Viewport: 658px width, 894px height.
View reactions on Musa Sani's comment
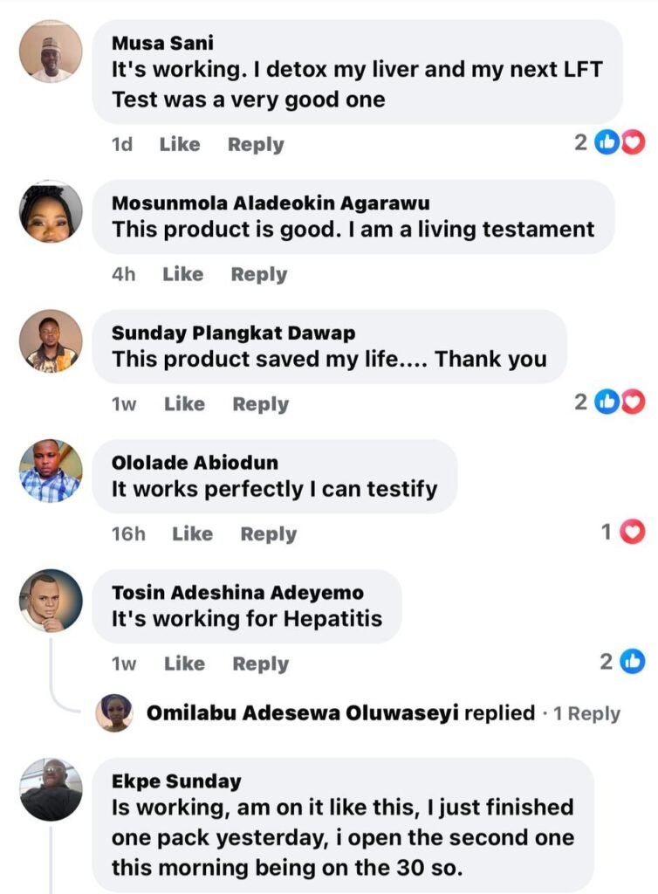click(x=619, y=143)
